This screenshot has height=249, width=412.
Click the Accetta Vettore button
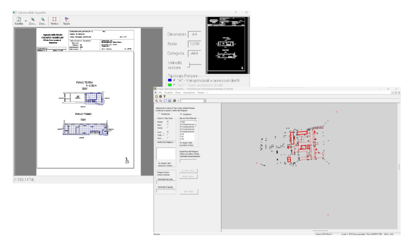coord(188,171)
